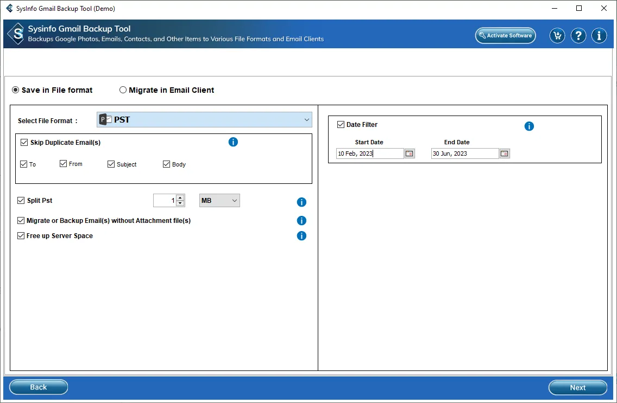This screenshot has height=403, width=617.
Task: Click the shopping cart purchase icon
Action: click(557, 36)
